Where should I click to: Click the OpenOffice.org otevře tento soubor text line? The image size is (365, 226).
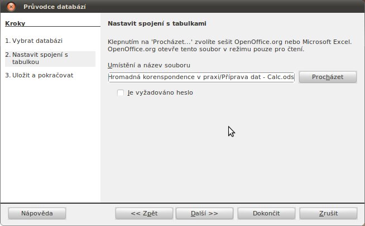[x=206, y=49]
